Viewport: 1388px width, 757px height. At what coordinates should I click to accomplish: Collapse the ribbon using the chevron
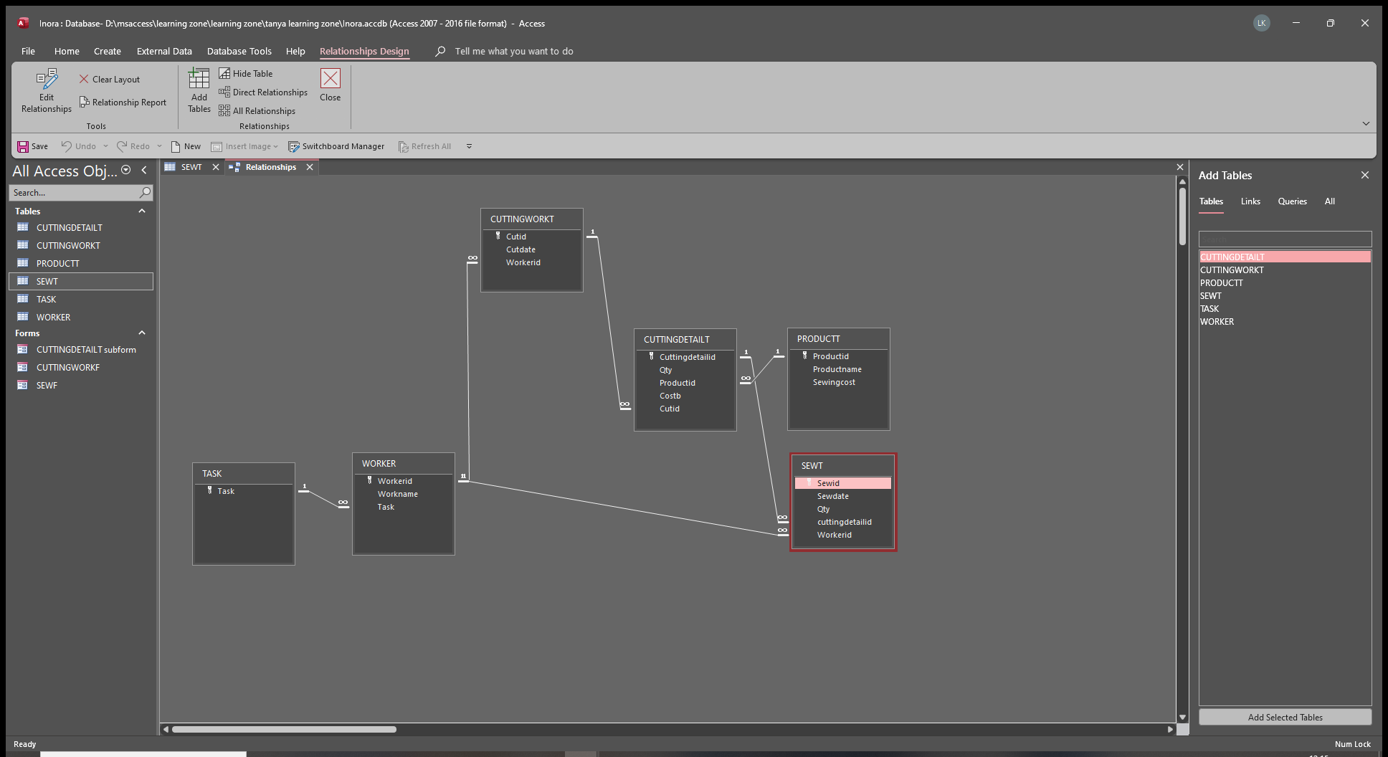pyautogui.click(x=1365, y=123)
